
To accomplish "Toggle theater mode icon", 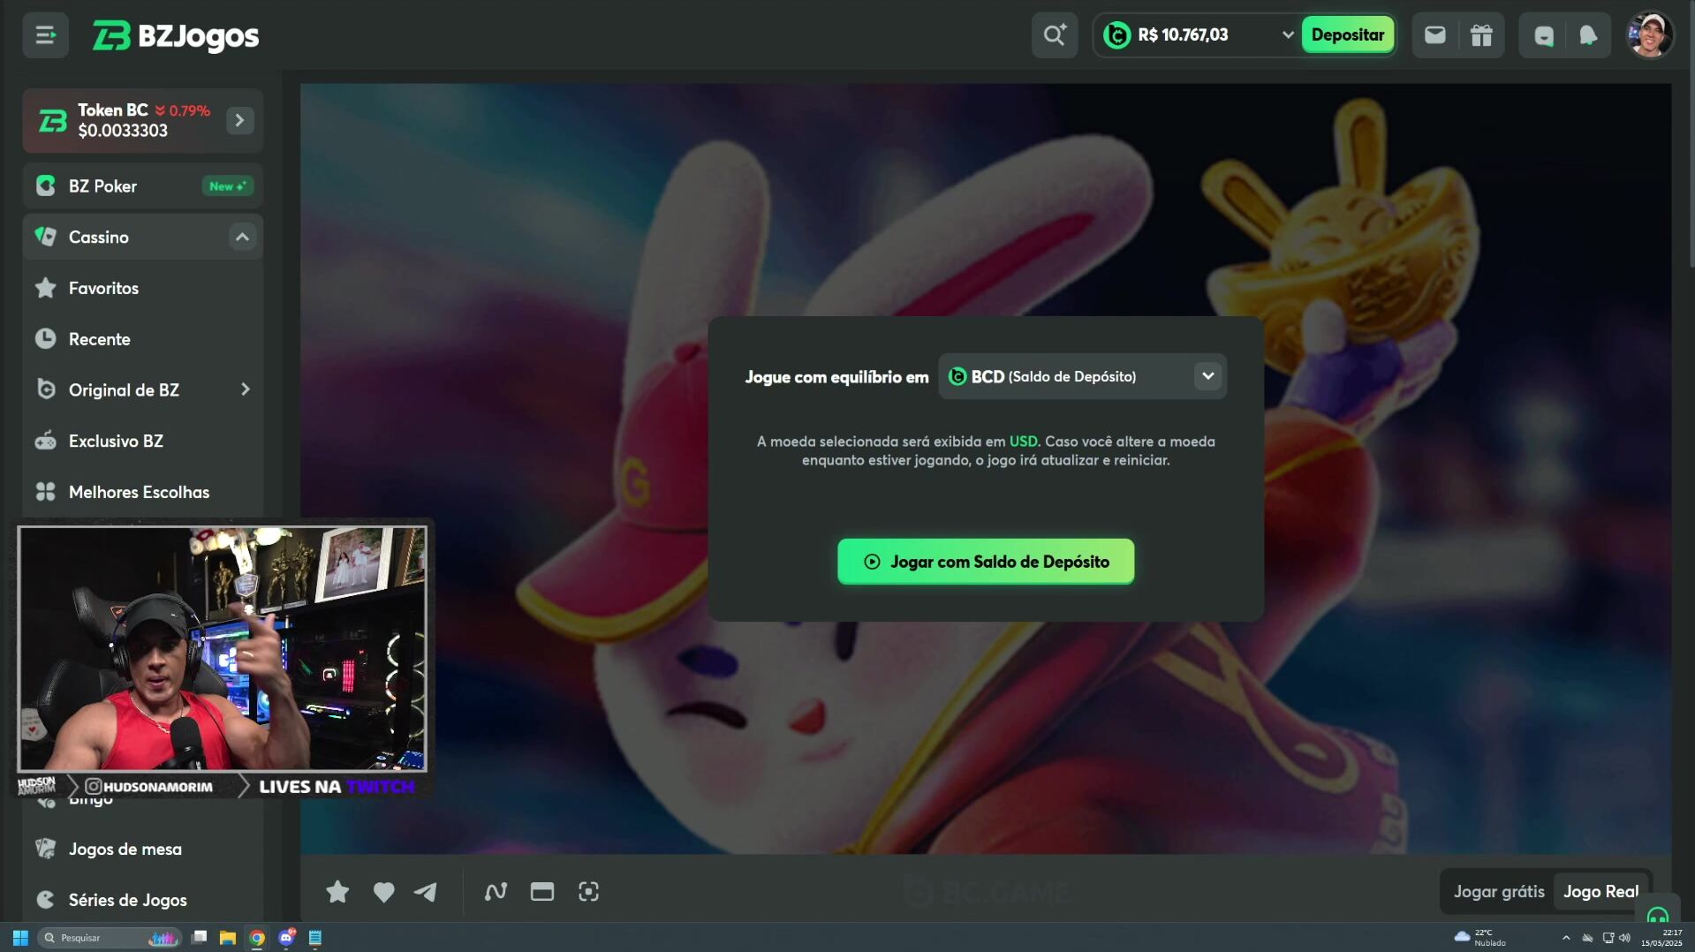I will 541,892.
